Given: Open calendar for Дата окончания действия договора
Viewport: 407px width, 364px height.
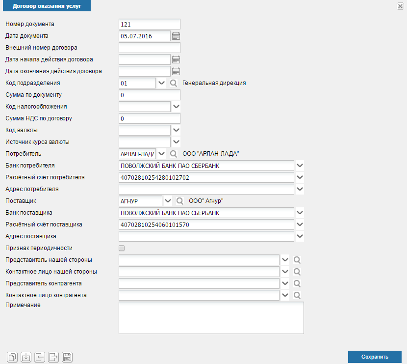Looking at the screenshot, I should [176, 71].
